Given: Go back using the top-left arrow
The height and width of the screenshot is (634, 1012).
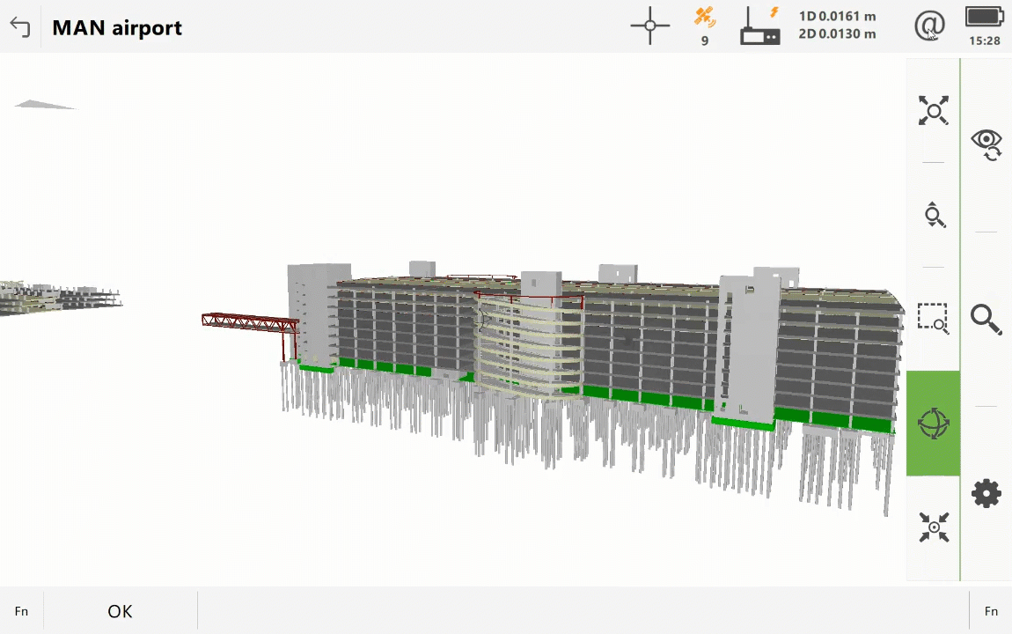Looking at the screenshot, I should pos(20,27).
